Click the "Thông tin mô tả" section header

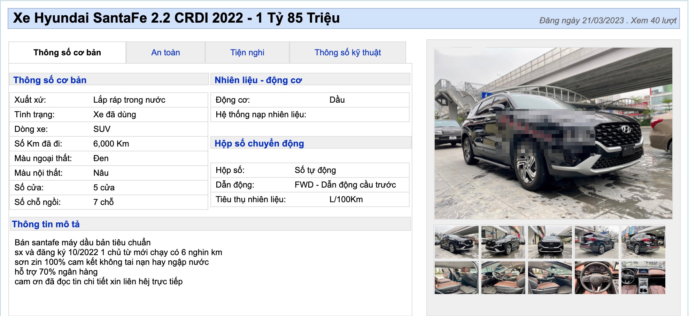pyautogui.click(x=46, y=224)
